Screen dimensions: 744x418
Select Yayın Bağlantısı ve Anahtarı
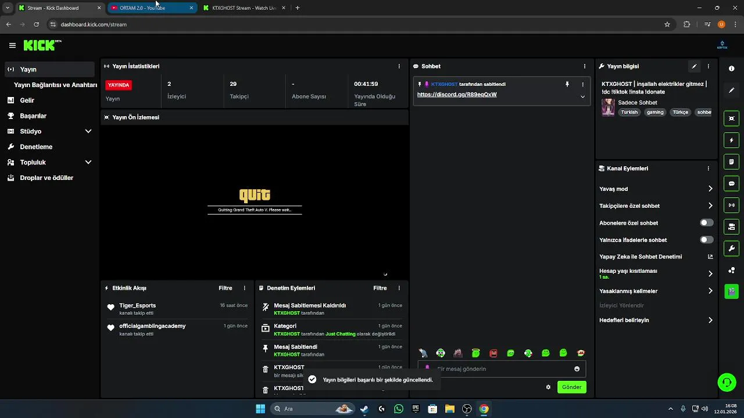(x=55, y=85)
